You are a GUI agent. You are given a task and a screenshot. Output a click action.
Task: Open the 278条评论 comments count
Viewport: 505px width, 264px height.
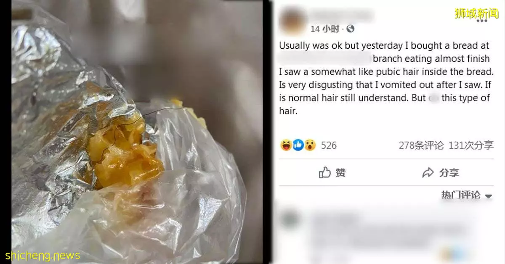421,145
